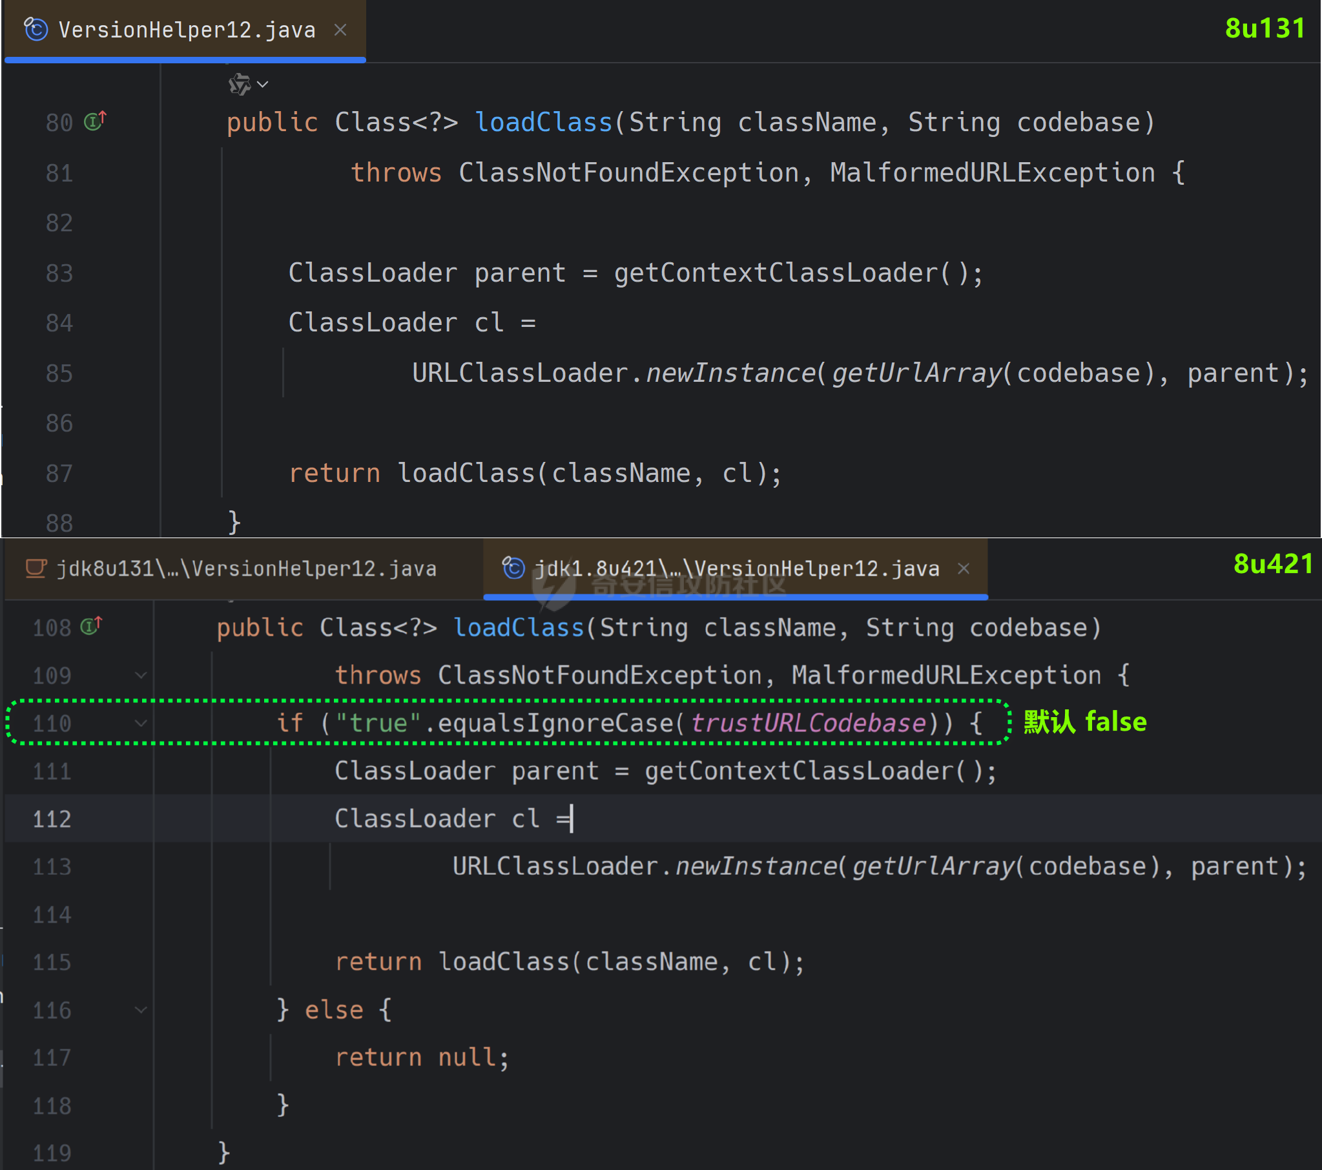Collapse the else block fold at line 116
1322x1170 pixels.
(x=140, y=1010)
